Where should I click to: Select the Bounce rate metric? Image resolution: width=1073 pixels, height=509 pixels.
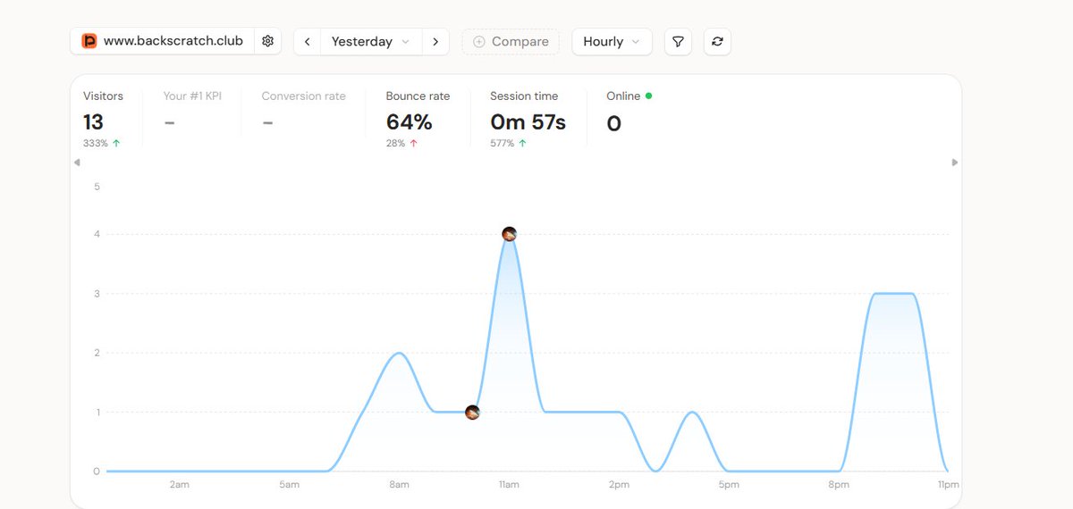[418, 96]
